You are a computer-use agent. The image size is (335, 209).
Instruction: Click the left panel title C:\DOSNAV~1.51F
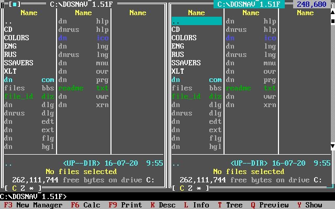coord(81,4)
